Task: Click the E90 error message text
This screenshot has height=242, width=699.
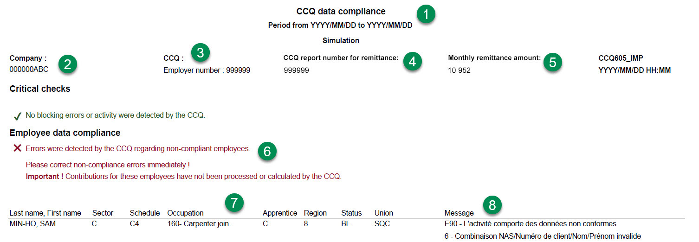Action: (x=530, y=224)
